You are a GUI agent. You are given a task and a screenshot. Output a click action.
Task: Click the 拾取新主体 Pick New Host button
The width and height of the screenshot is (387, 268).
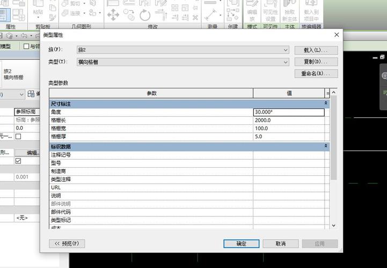pyautogui.click(x=289, y=11)
